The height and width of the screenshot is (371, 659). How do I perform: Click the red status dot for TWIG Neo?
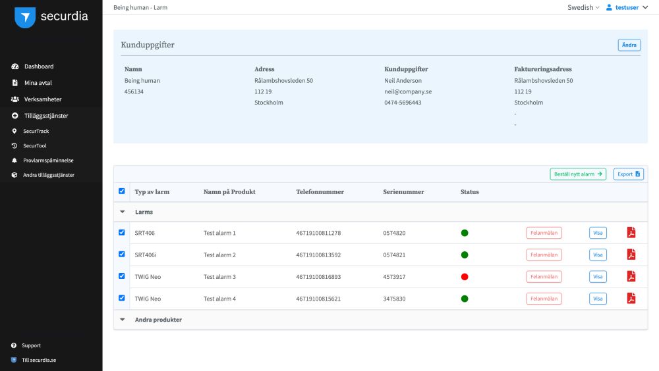[x=464, y=276]
